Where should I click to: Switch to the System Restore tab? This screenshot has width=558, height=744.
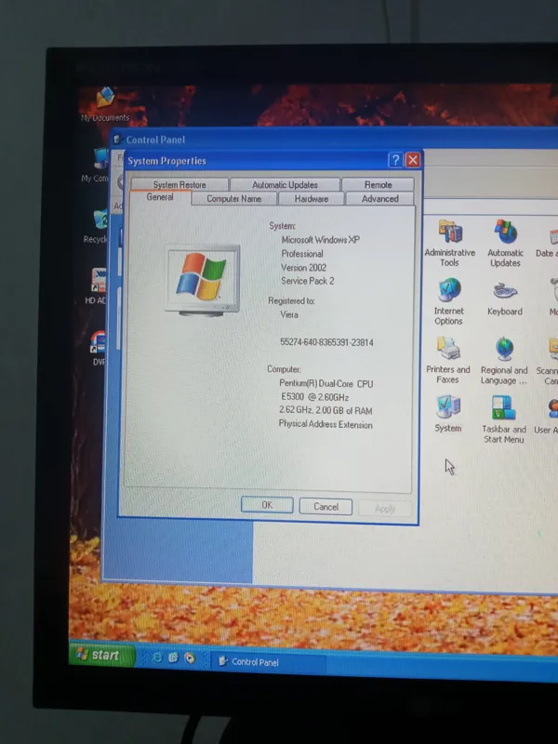coord(179,184)
